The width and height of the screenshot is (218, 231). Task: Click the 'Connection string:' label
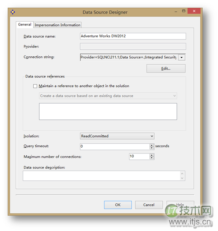[39, 57]
